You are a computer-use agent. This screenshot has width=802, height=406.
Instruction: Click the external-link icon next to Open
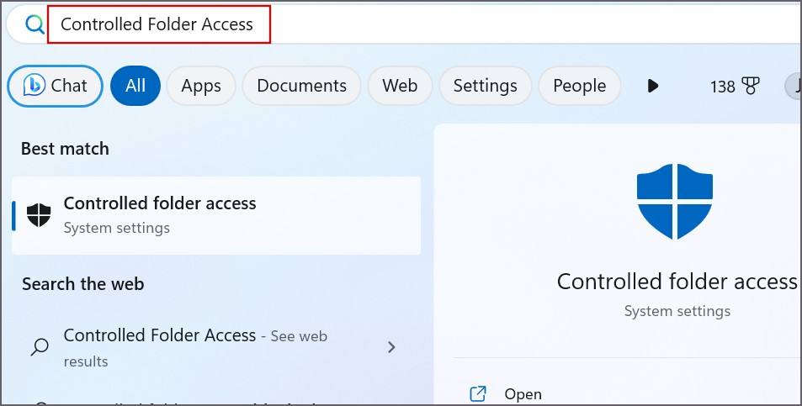click(478, 393)
